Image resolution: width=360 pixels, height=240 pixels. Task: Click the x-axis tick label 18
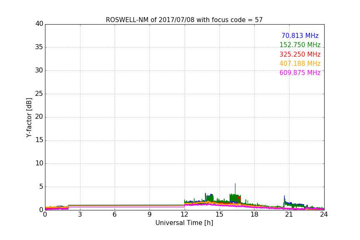tap(255, 215)
